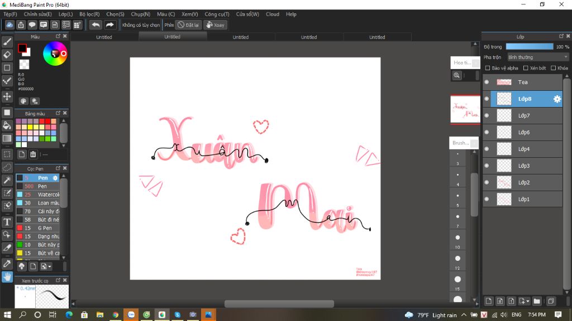Add a new layer folder
This screenshot has width=572, height=321.
pos(537,301)
